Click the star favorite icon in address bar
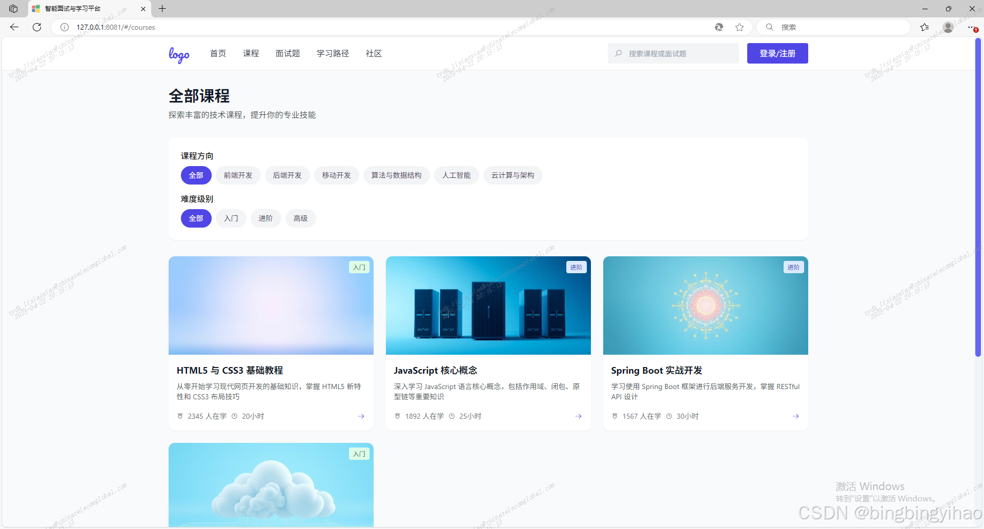The height and width of the screenshot is (529, 984). click(x=740, y=27)
